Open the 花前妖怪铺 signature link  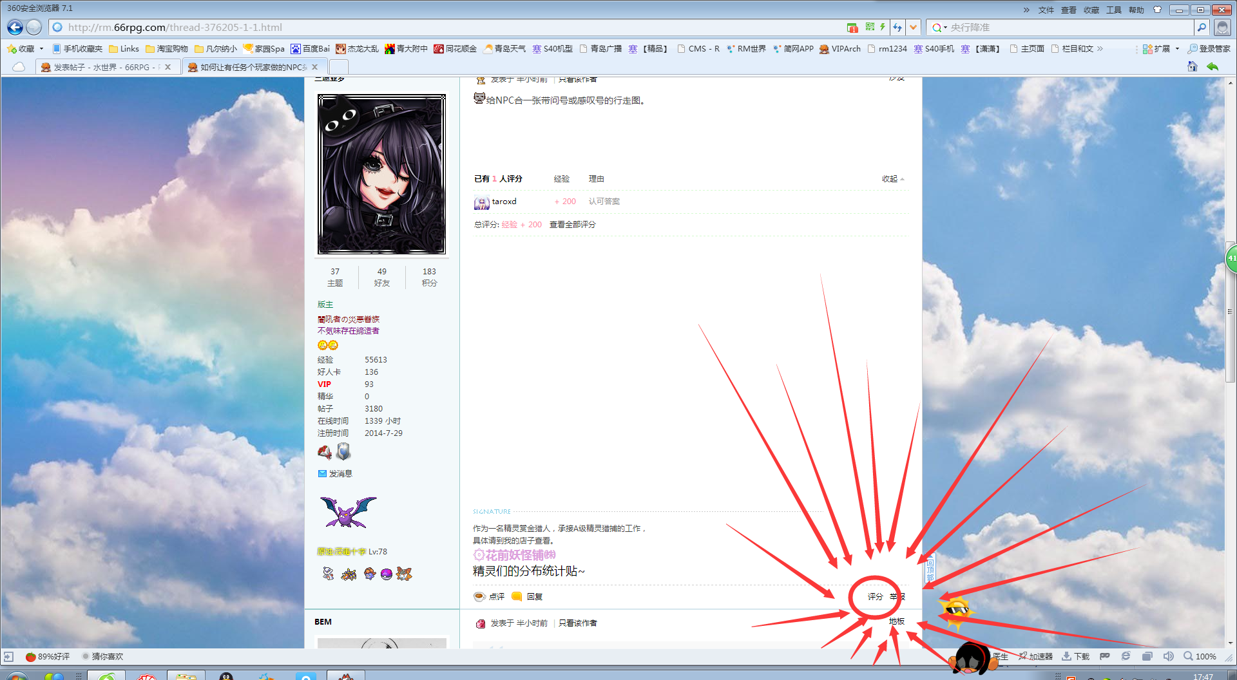(x=515, y=555)
